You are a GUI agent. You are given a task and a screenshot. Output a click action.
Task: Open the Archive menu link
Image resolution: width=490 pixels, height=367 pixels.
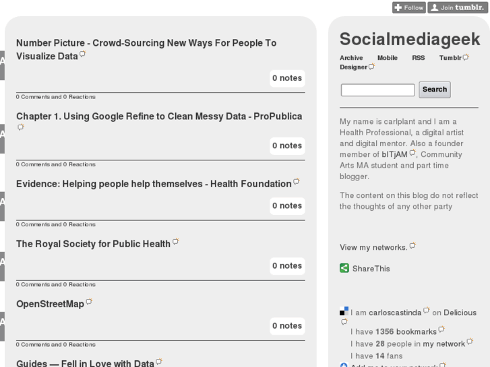coord(351,58)
